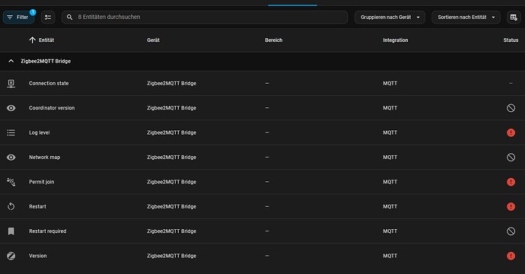
Task: Open the Permit join entity
Action: point(42,182)
